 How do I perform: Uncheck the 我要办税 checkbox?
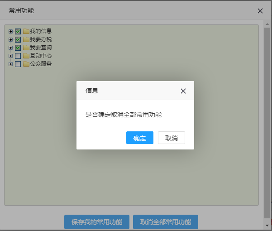click(x=18, y=39)
